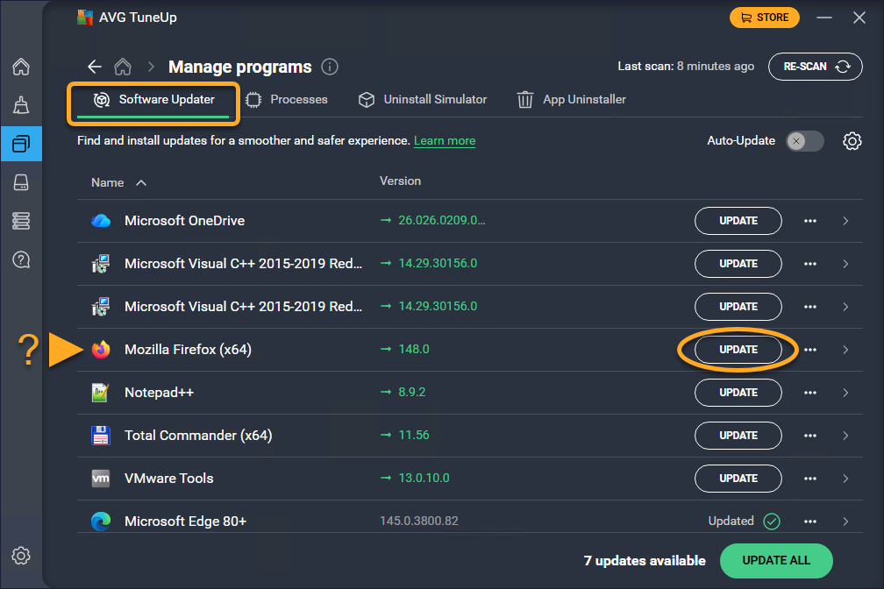Click the info icon next to Manage programs
The height and width of the screenshot is (589, 884).
330,67
